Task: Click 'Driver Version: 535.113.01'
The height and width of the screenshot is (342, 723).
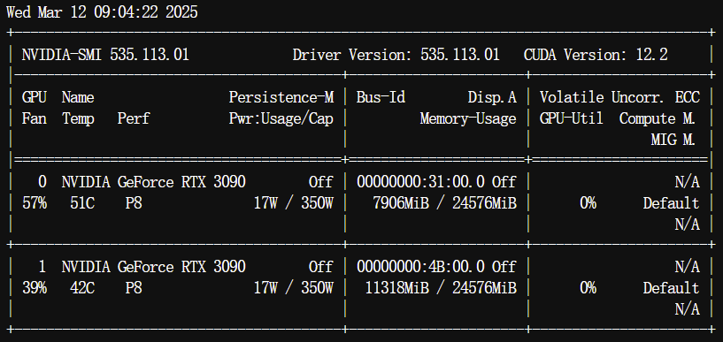Action: coord(396,56)
